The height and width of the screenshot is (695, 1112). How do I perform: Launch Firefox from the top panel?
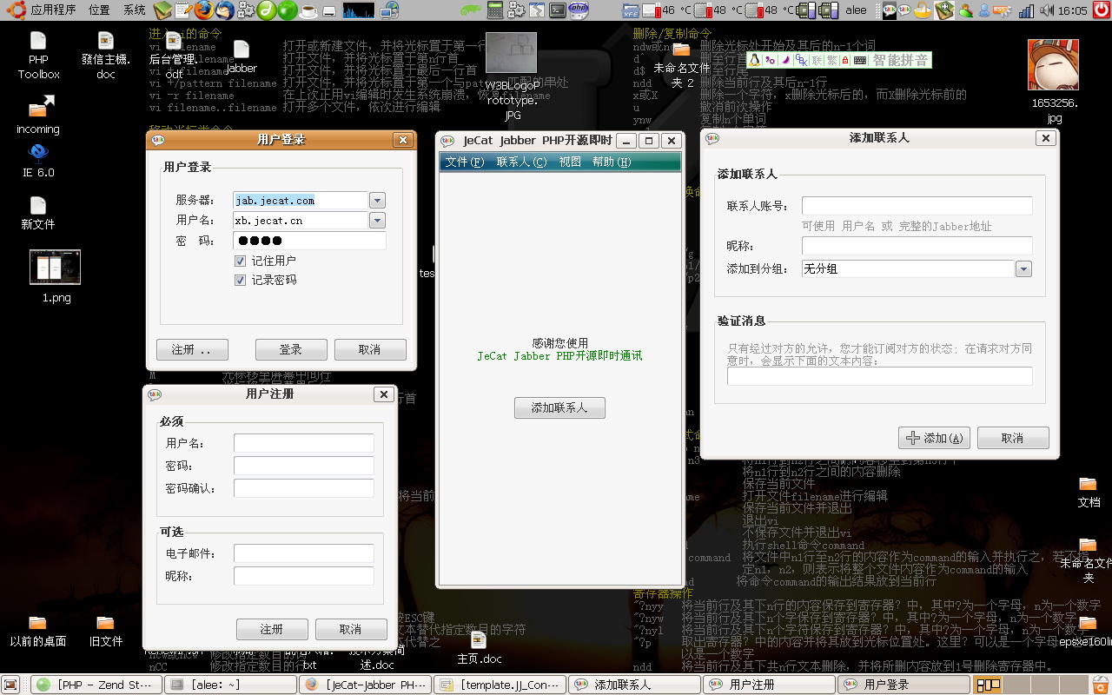click(204, 10)
